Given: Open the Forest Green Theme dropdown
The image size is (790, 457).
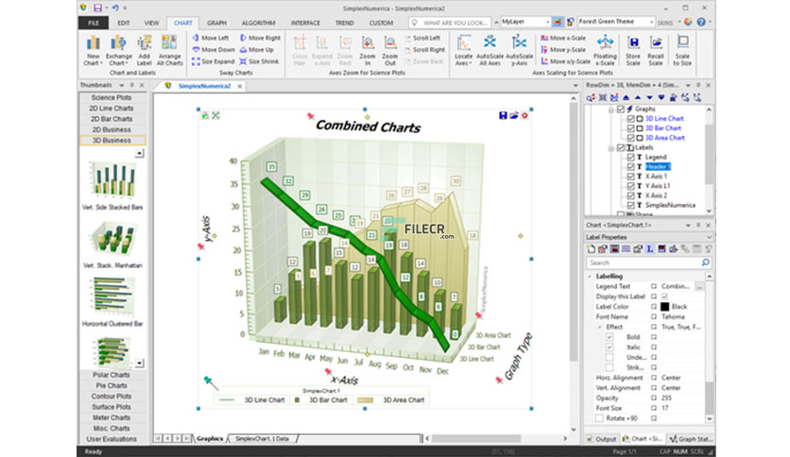Looking at the screenshot, I should [x=651, y=22].
